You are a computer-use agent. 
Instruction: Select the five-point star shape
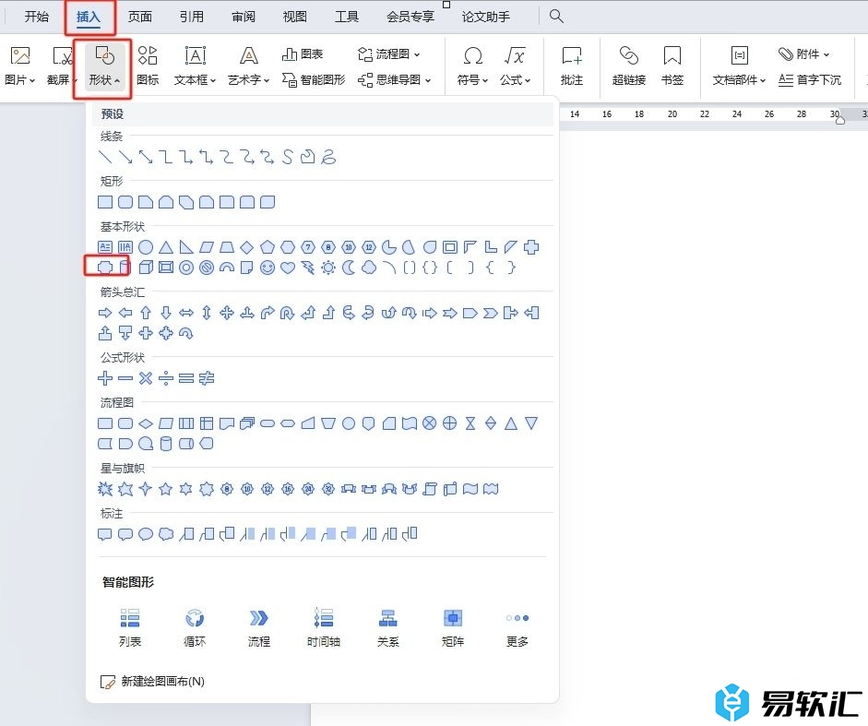(x=165, y=488)
